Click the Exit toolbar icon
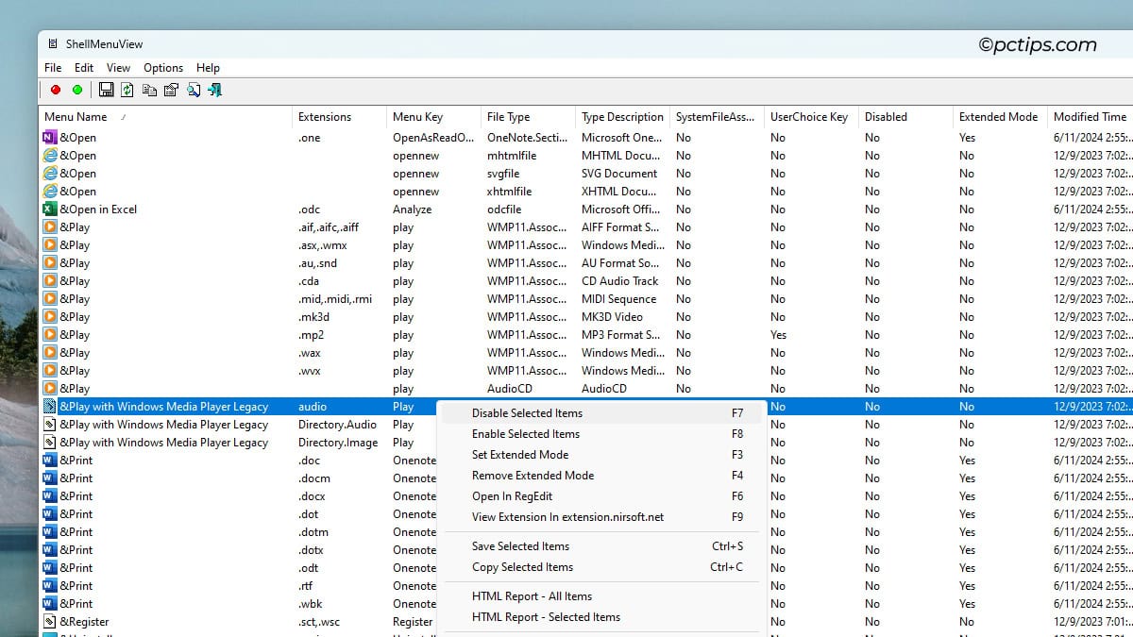The width and height of the screenshot is (1133, 637). tap(214, 90)
